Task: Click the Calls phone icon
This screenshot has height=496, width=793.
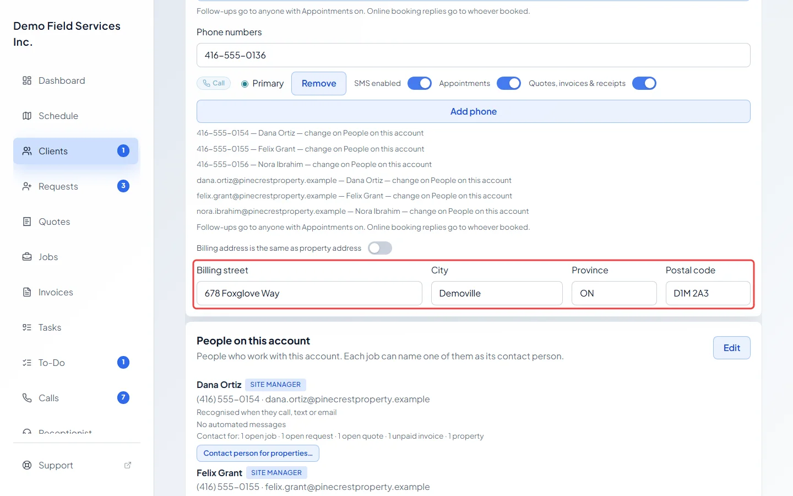Action: [27, 398]
